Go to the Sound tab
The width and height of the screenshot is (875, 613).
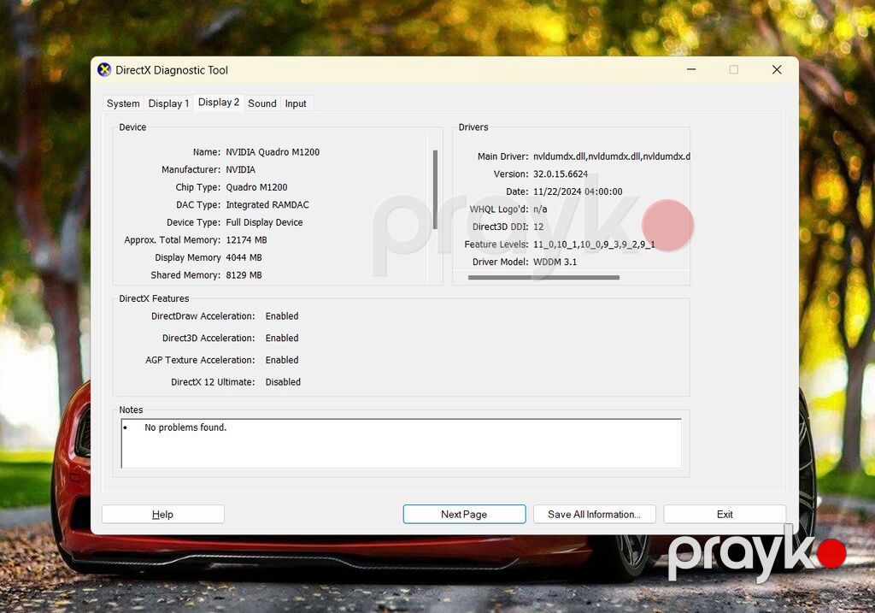262,103
